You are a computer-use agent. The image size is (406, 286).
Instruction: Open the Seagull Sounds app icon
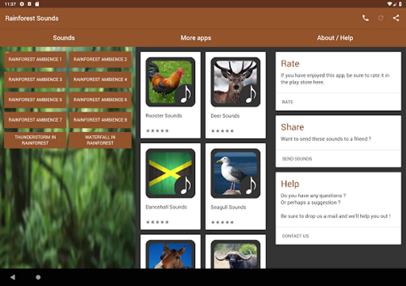(235, 173)
